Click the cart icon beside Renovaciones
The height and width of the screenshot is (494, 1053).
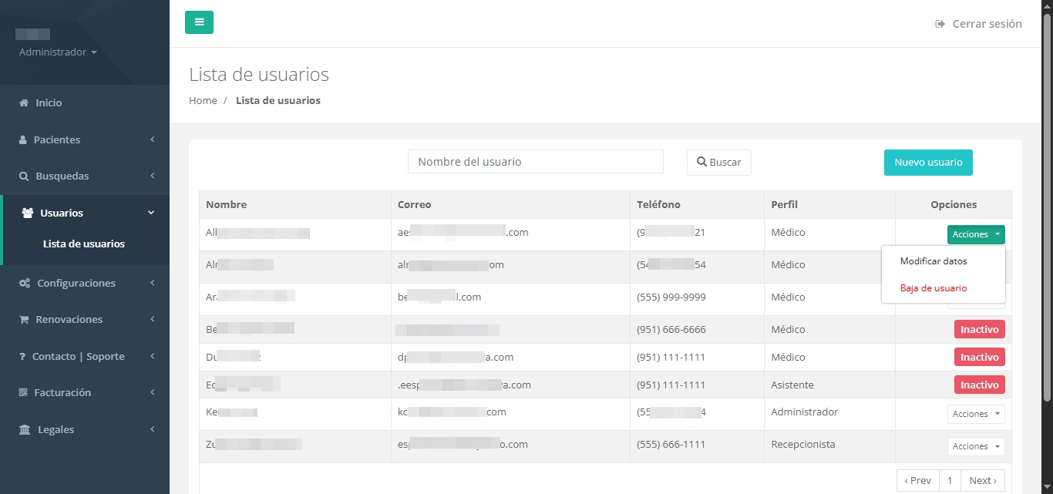(24, 320)
